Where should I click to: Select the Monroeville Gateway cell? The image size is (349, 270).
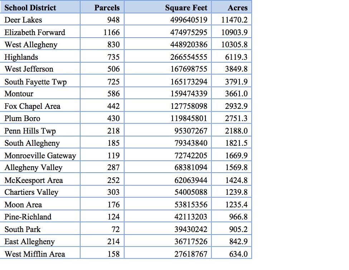coord(40,156)
